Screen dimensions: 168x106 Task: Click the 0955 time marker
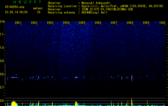click(x=82, y=23)
